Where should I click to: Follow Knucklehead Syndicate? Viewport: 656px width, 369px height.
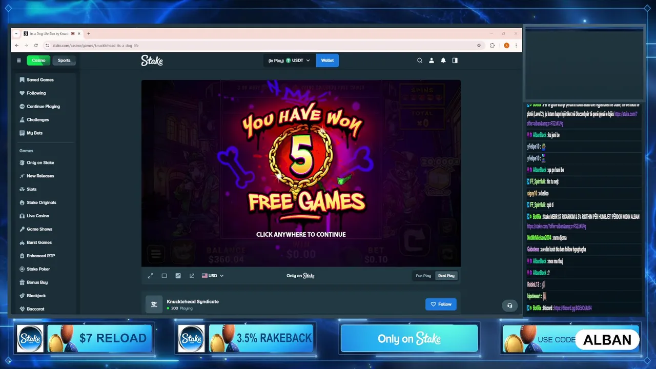(x=441, y=304)
